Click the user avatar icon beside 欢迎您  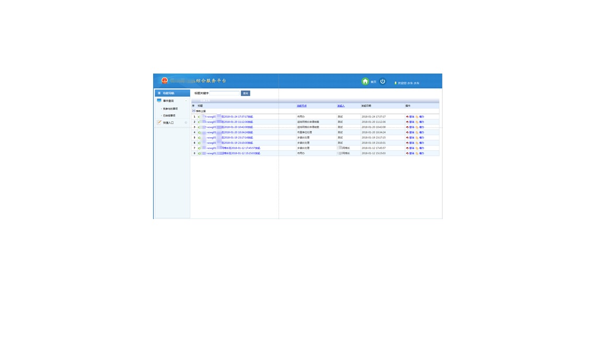click(396, 83)
